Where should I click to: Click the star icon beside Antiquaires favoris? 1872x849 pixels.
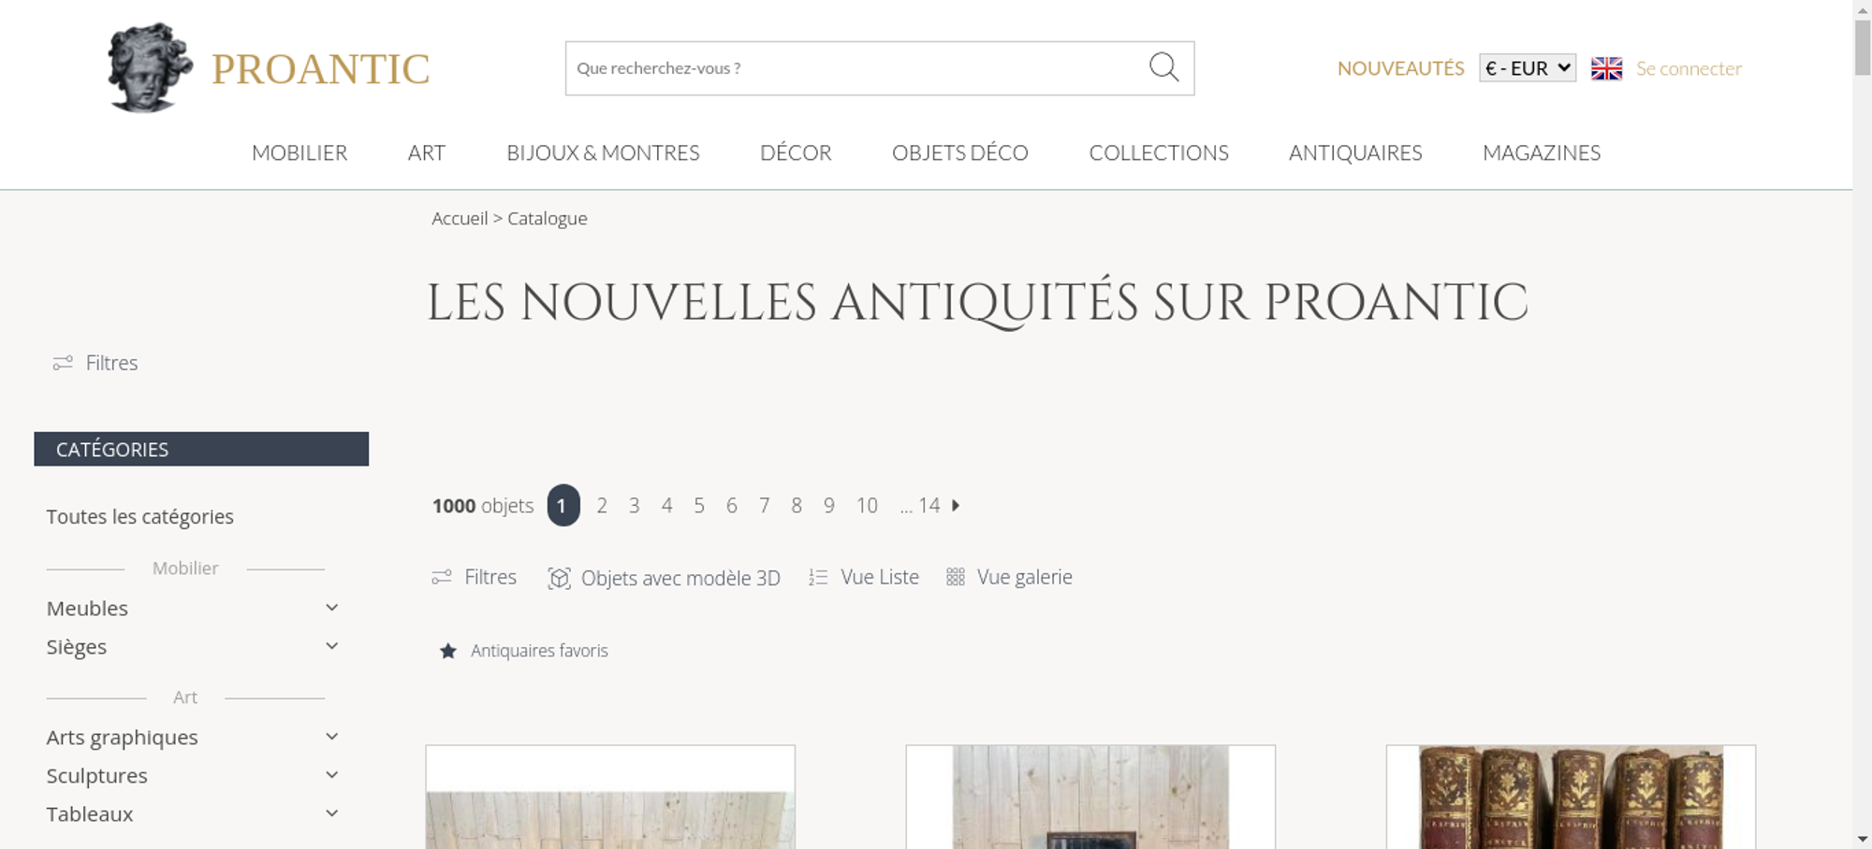click(x=448, y=651)
